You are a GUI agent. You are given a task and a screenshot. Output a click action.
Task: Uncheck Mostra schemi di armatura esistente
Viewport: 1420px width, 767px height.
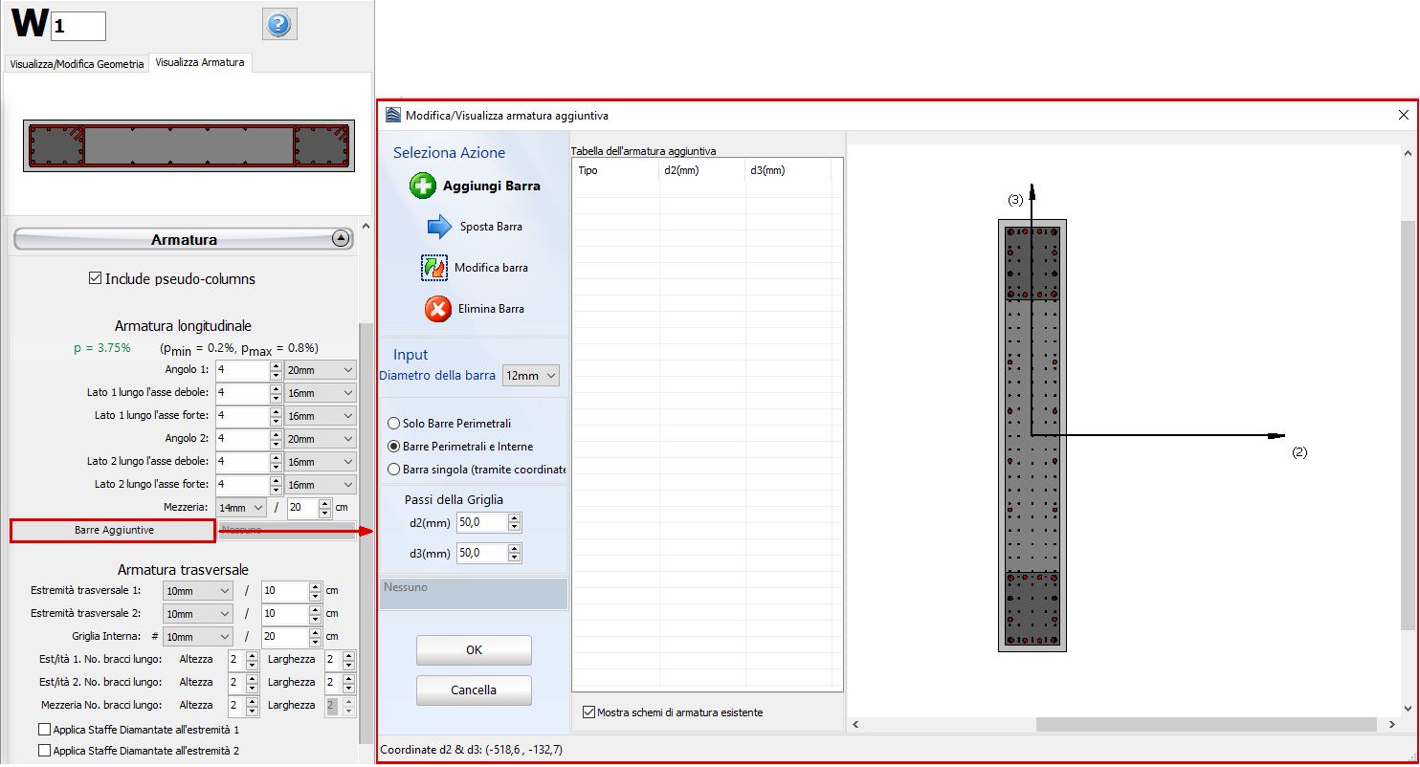[588, 712]
